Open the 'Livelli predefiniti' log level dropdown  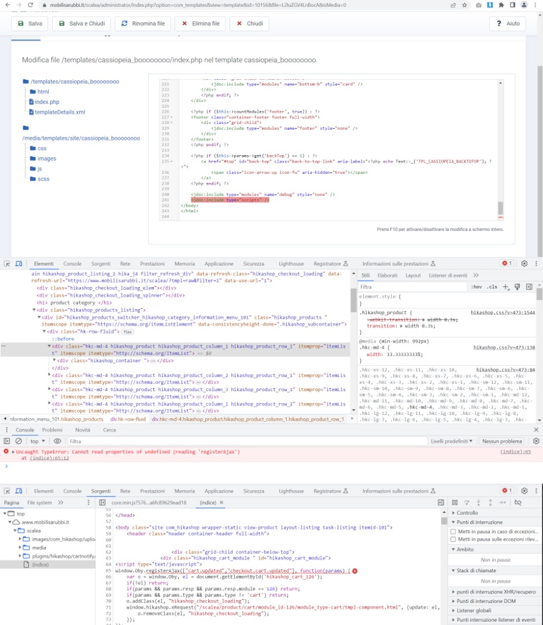[452, 441]
